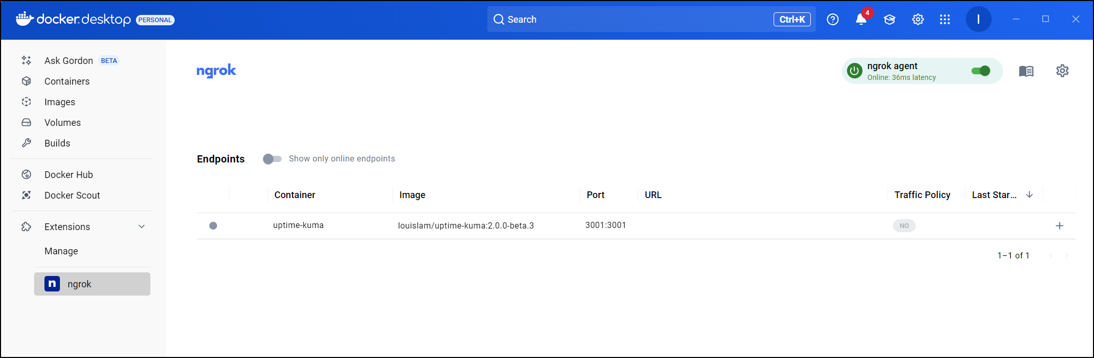The height and width of the screenshot is (358, 1094).
Task: Click the plus icon for uptime-kuma endpoint
Action: (1059, 226)
